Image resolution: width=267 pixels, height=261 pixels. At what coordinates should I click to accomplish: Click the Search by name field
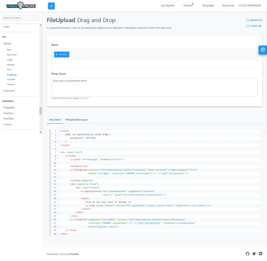(21, 18)
